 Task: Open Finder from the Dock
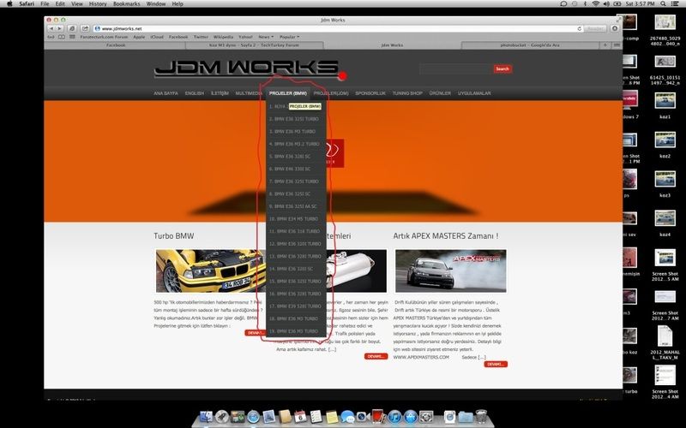click(x=206, y=417)
